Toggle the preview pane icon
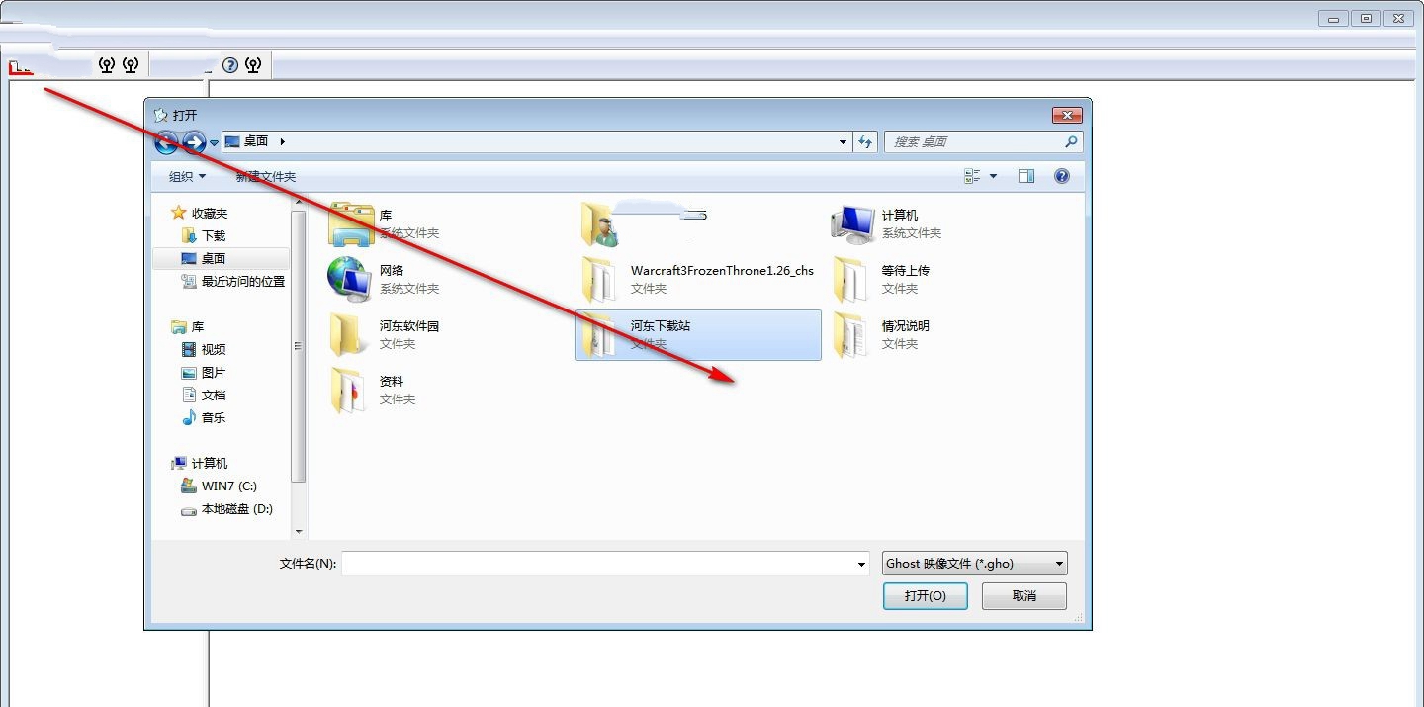1424x707 pixels. click(x=1026, y=176)
